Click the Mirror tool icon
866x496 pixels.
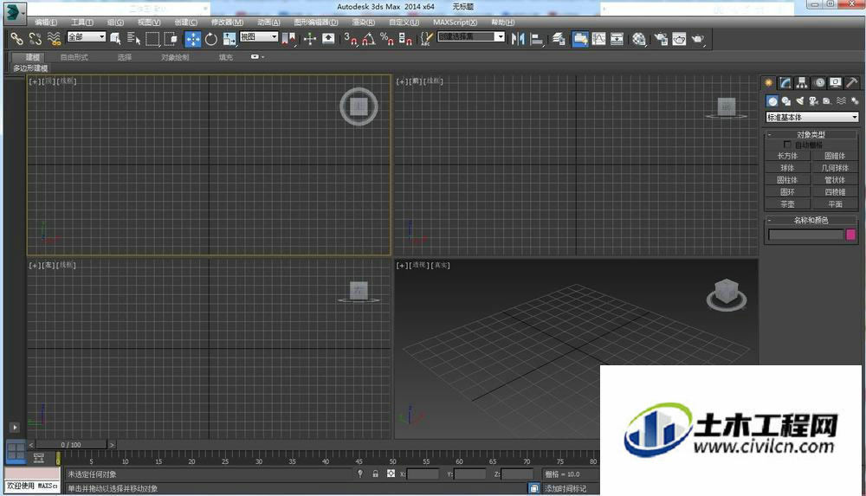pos(518,39)
